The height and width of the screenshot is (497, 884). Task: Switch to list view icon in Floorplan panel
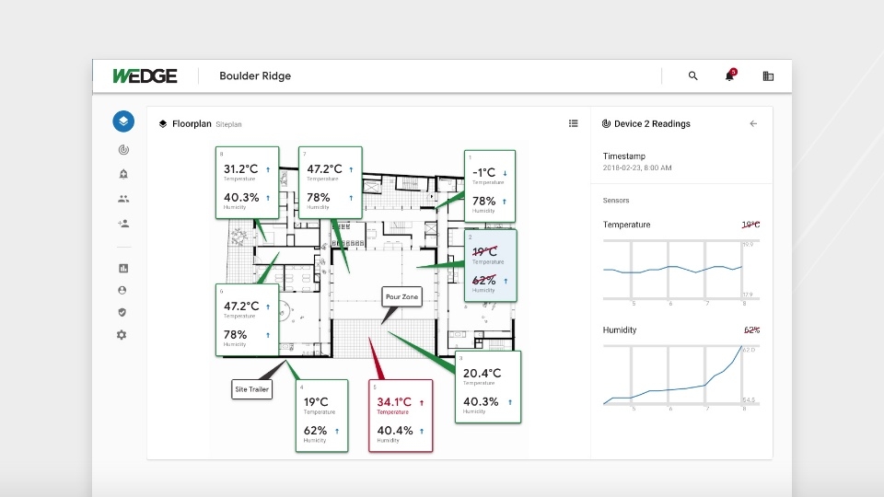click(x=574, y=123)
